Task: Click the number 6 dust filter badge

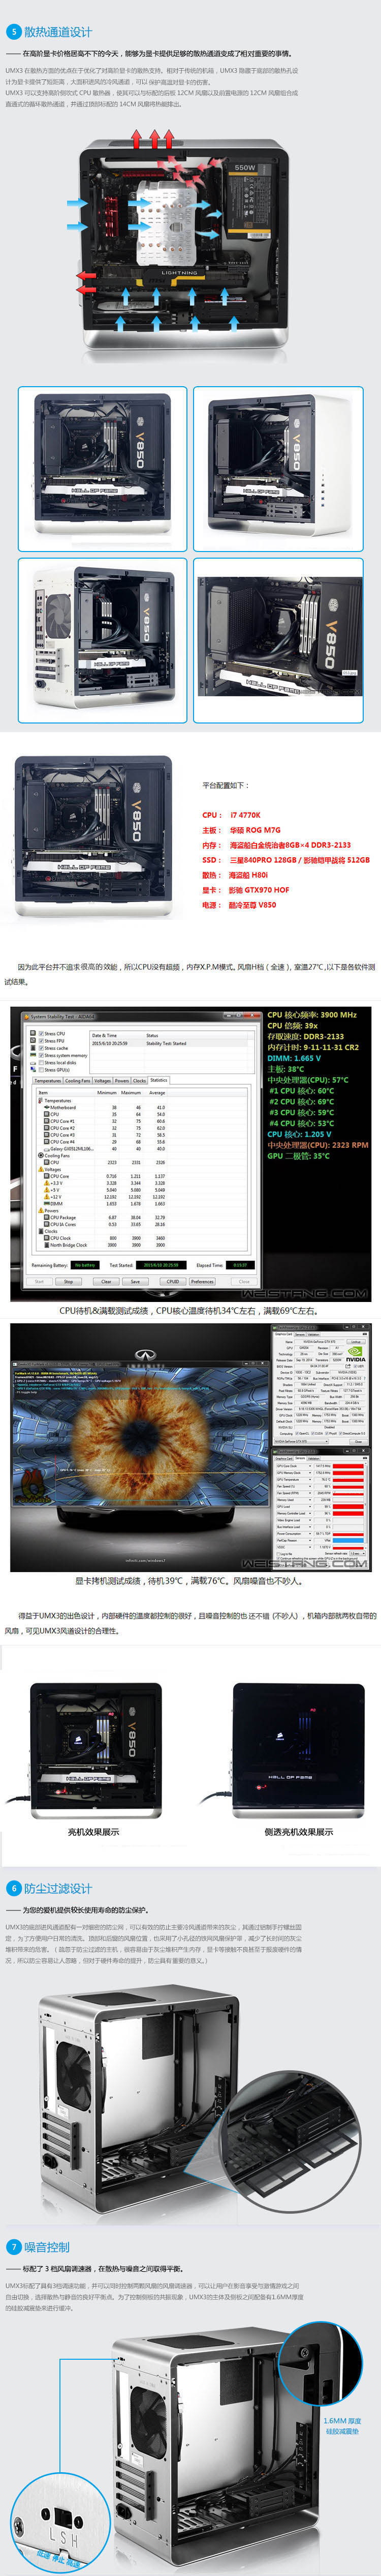Action: (14, 1888)
